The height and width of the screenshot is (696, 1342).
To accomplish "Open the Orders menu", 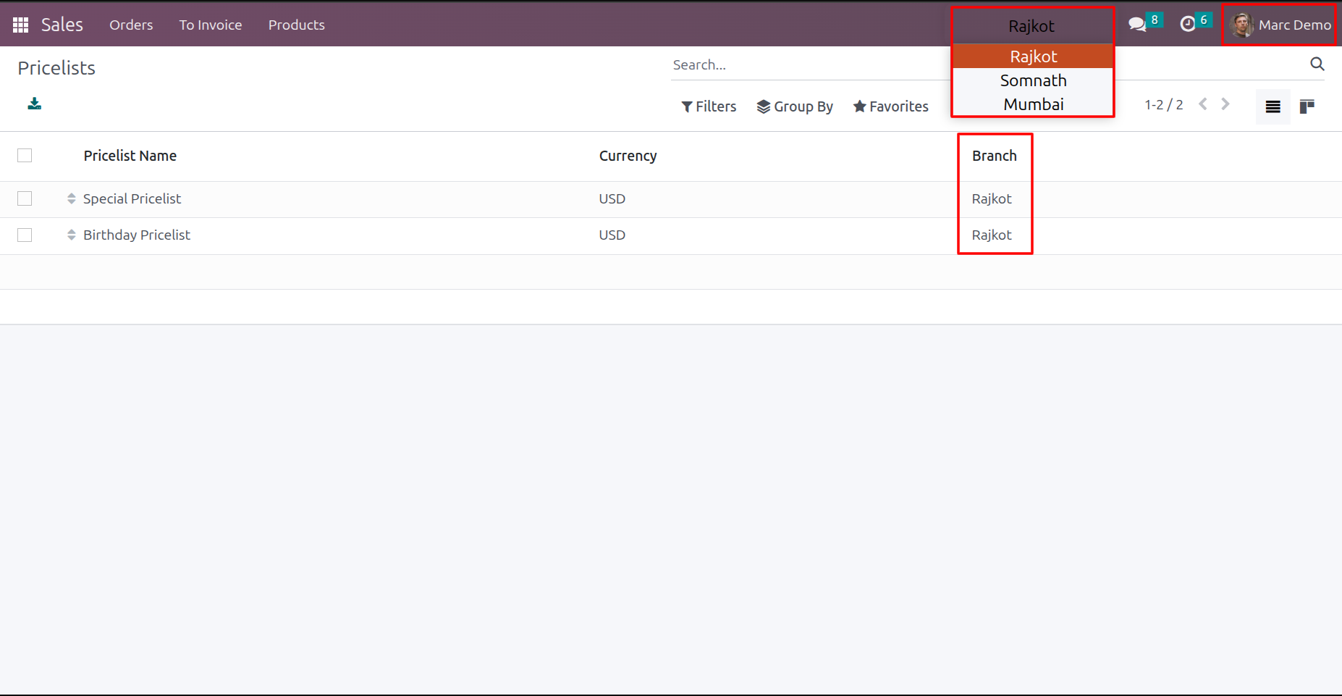I will 131,25.
